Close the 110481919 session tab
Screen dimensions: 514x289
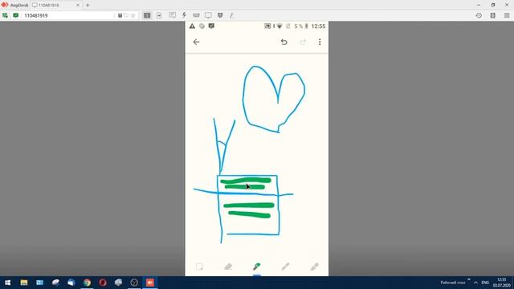(78, 6)
